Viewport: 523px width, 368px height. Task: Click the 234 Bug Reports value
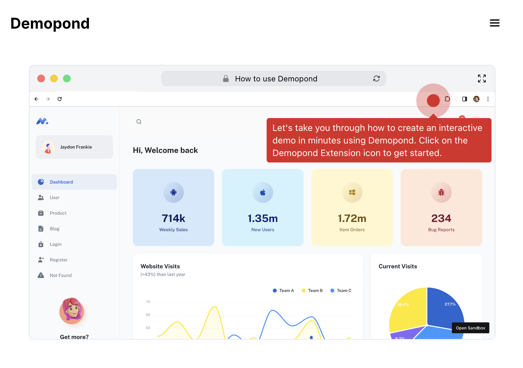point(441,218)
